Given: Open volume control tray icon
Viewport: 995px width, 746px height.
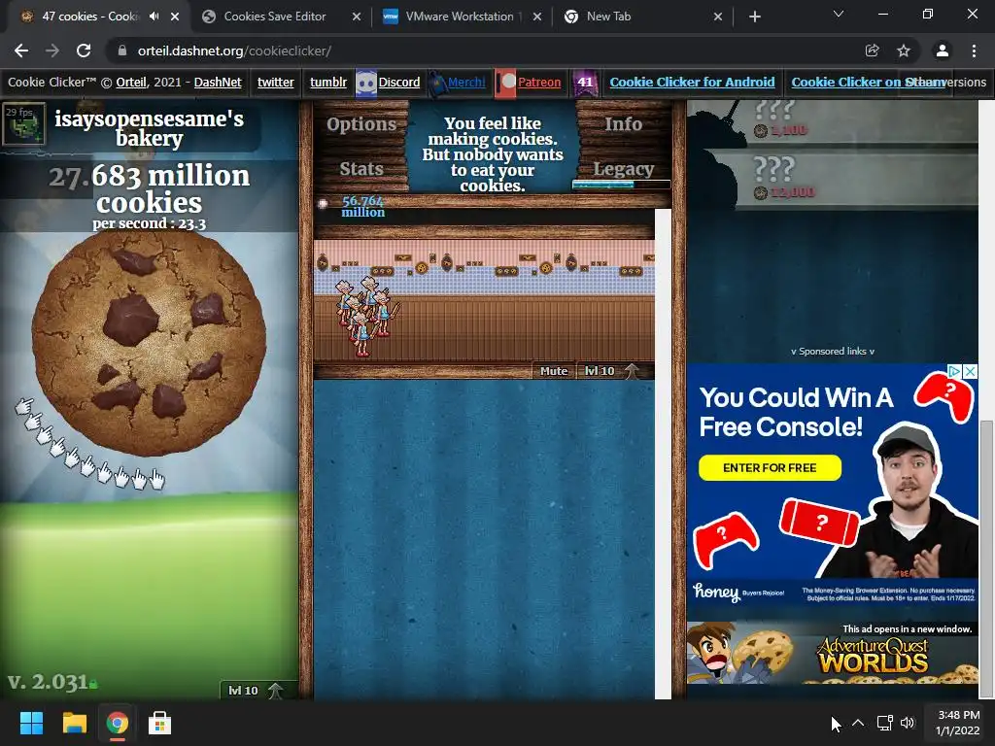Looking at the screenshot, I should point(908,723).
